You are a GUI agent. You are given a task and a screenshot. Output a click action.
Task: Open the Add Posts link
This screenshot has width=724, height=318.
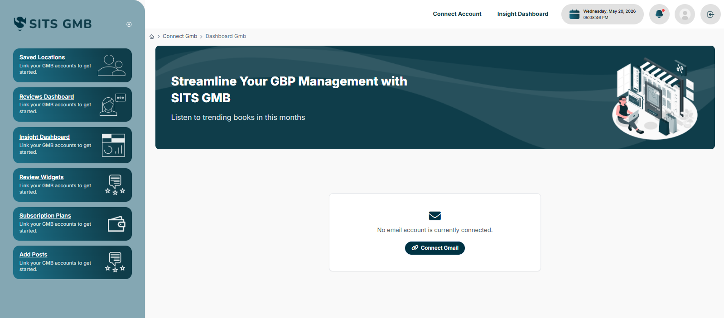tap(33, 255)
